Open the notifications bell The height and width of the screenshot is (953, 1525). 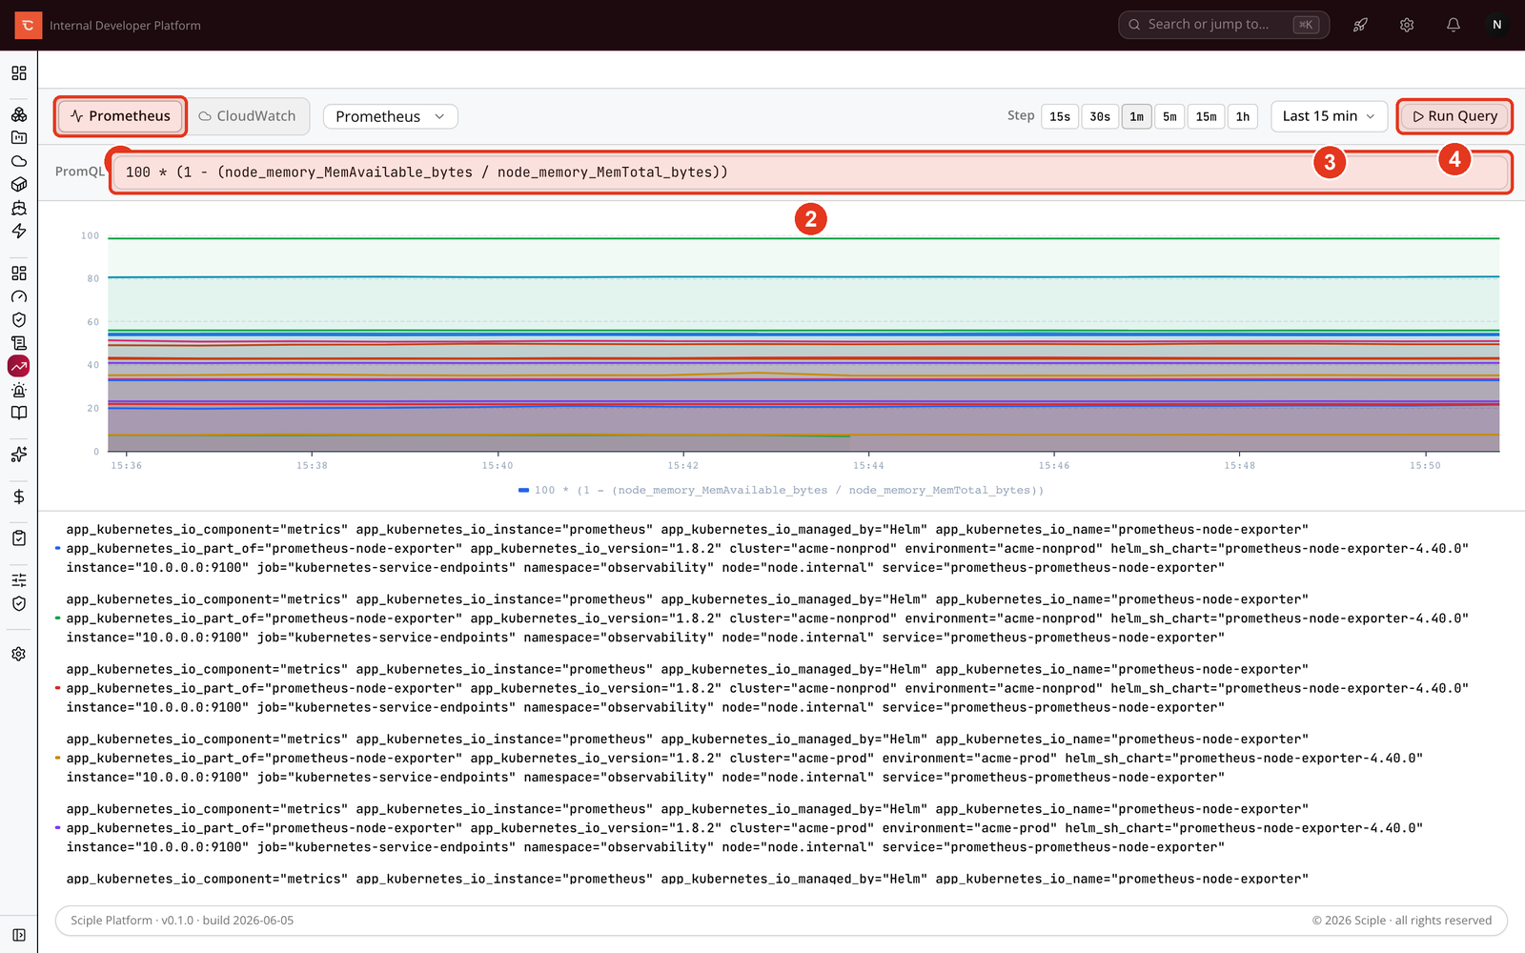click(x=1454, y=25)
